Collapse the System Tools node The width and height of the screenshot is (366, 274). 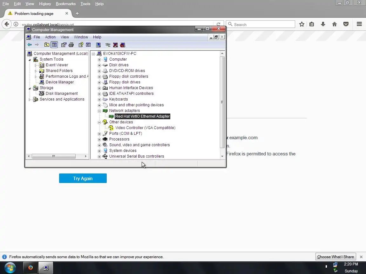30,60
